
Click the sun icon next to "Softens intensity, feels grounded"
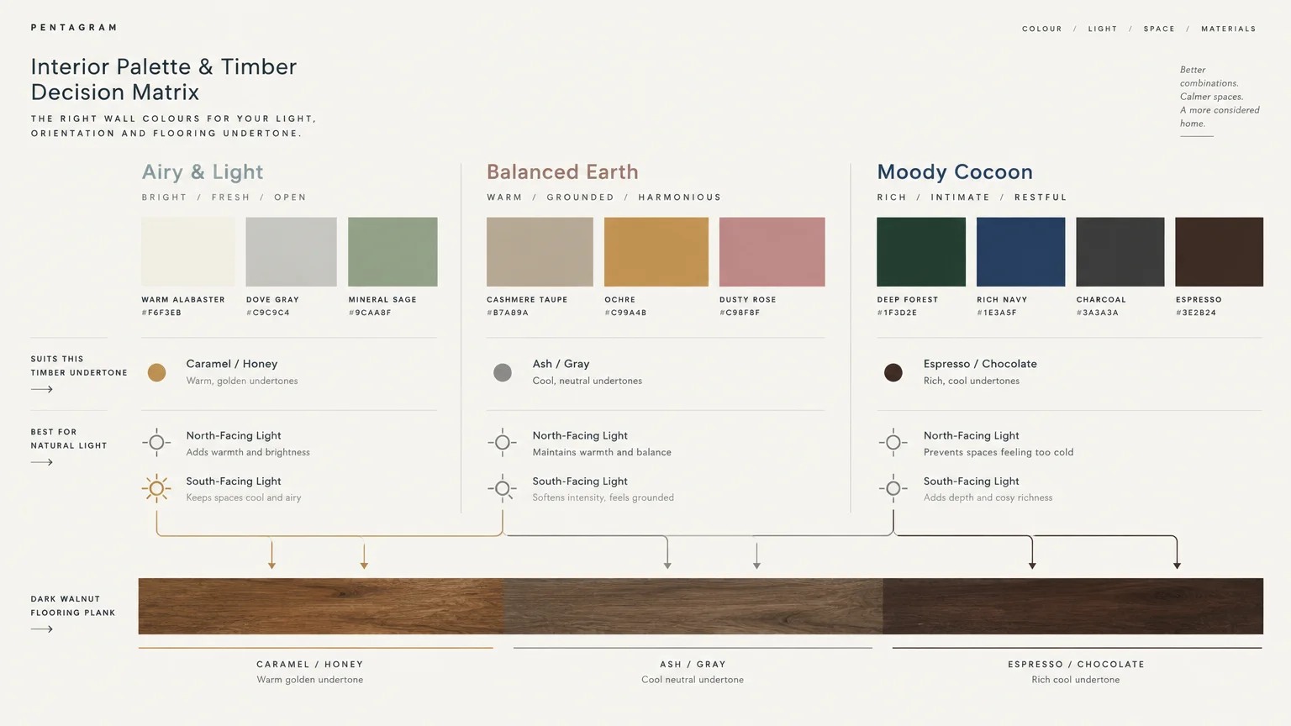tap(503, 488)
